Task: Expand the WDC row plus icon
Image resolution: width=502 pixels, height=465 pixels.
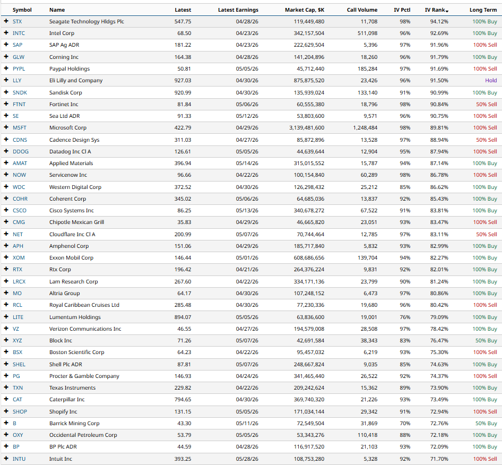Action: click(x=6, y=187)
